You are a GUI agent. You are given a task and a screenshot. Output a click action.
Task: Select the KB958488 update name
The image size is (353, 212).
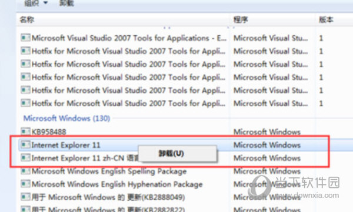click(49, 132)
